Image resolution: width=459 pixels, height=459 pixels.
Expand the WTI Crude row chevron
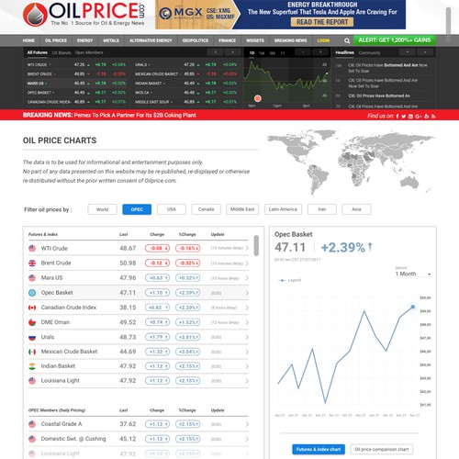click(247, 248)
